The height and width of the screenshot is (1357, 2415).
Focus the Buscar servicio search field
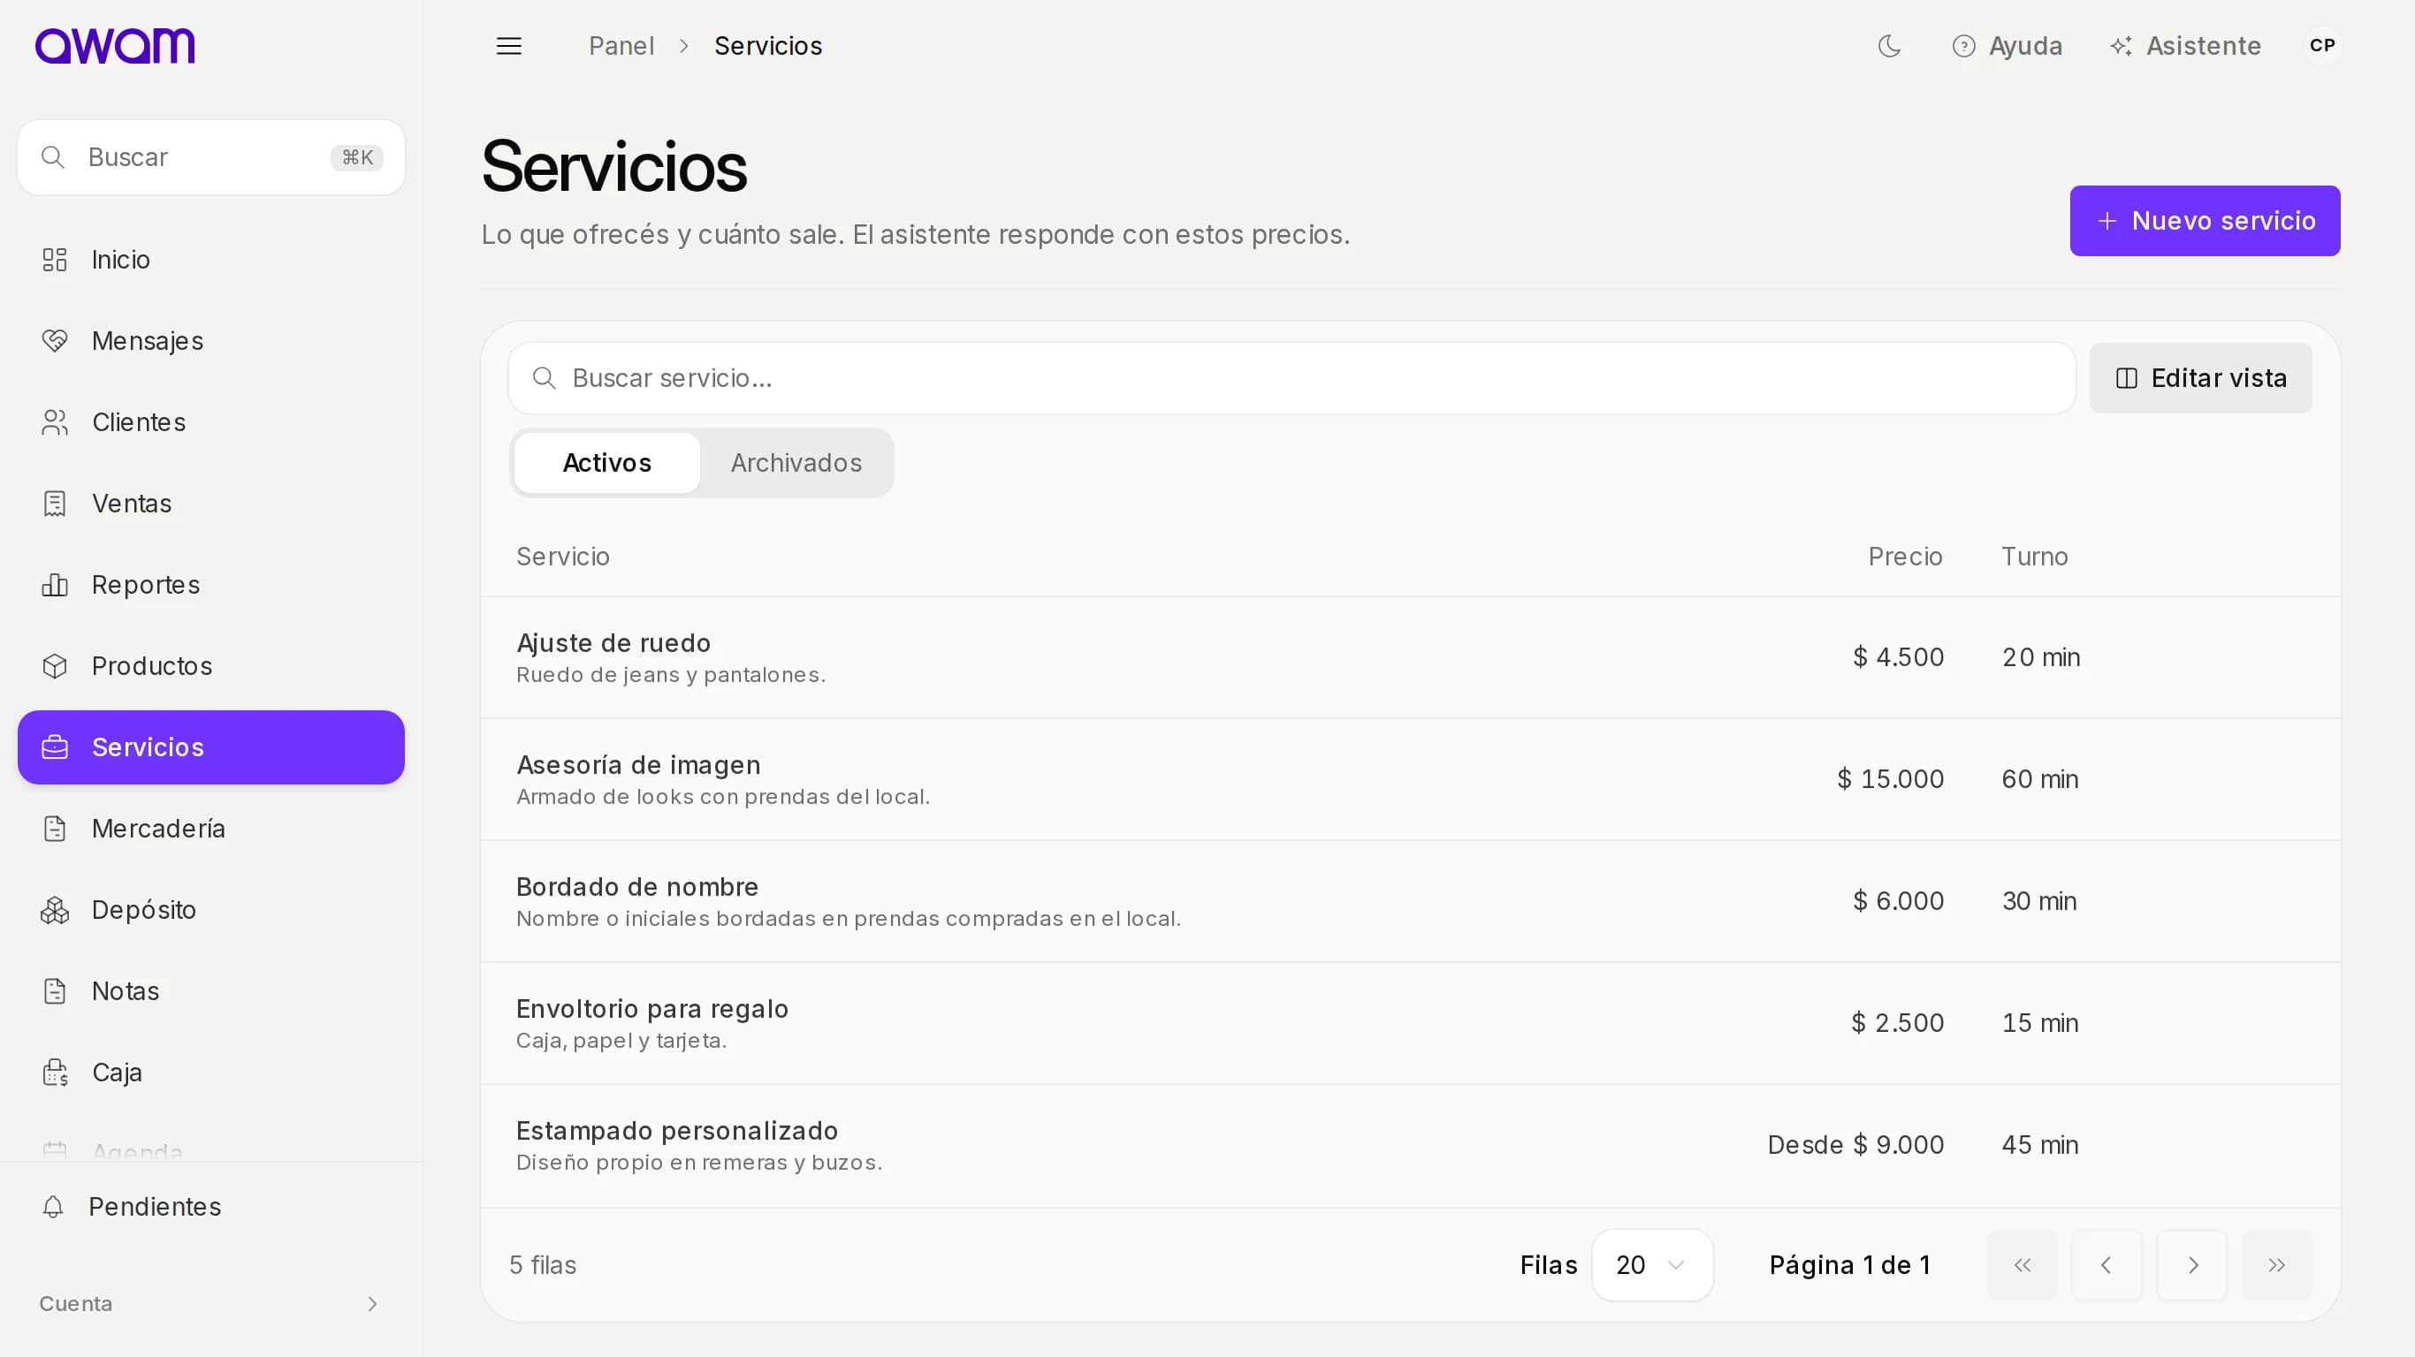pyautogui.click(x=1291, y=379)
